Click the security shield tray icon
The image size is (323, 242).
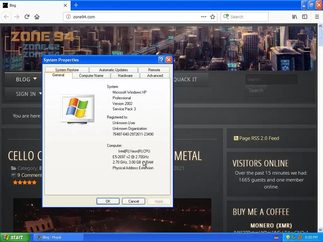[x=288, y=238]
